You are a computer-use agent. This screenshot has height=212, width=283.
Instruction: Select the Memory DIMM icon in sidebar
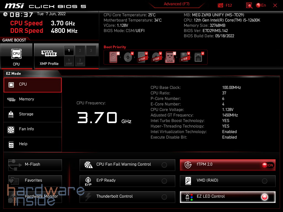pos(12,99)
